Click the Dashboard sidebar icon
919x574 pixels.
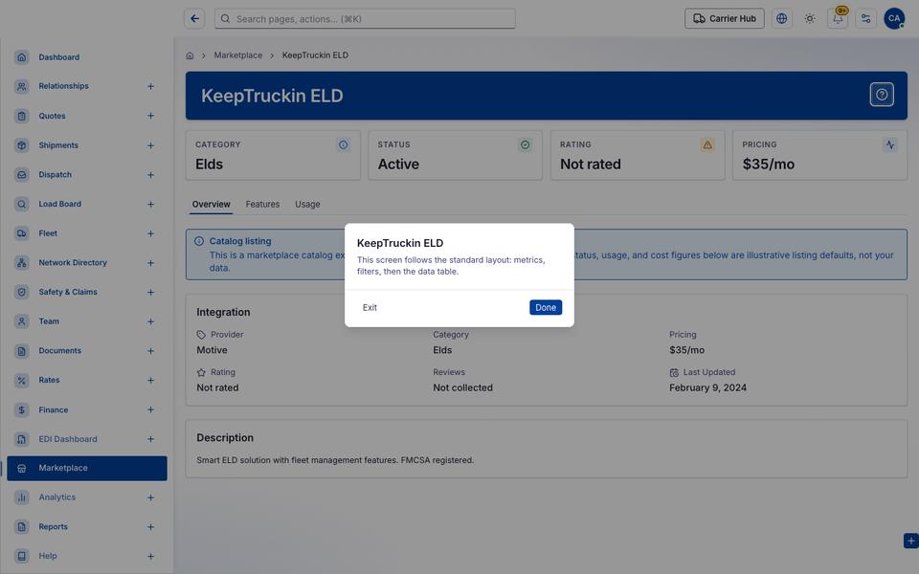22,57
